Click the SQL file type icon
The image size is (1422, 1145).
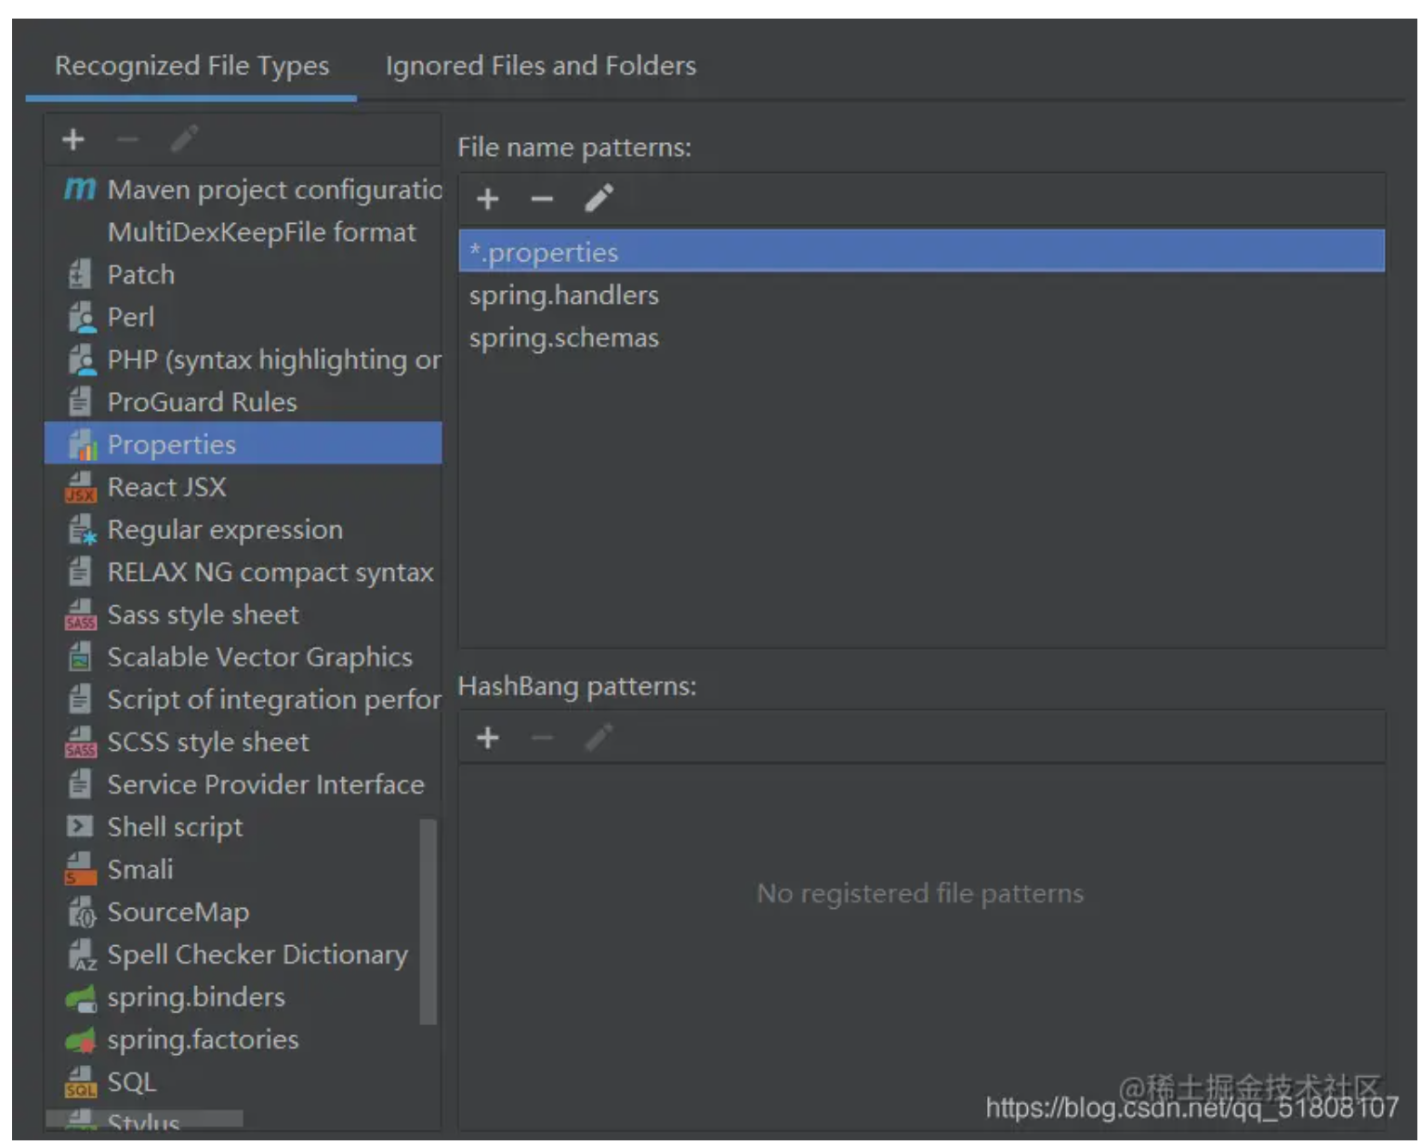[81, 1082]
